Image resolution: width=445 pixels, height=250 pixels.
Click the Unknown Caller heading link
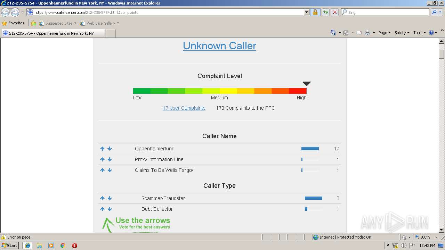pos(219,46)
